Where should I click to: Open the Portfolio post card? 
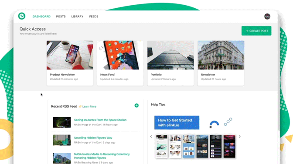coord(170,63)
